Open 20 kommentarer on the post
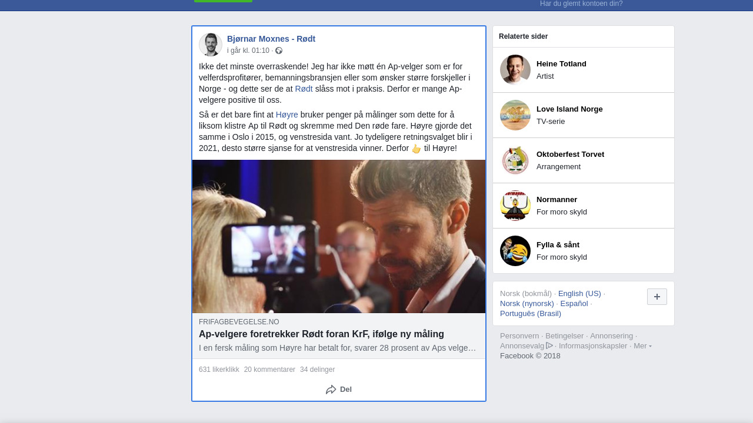Viewport: 753px width, 423px height. (x=269, y=370)
